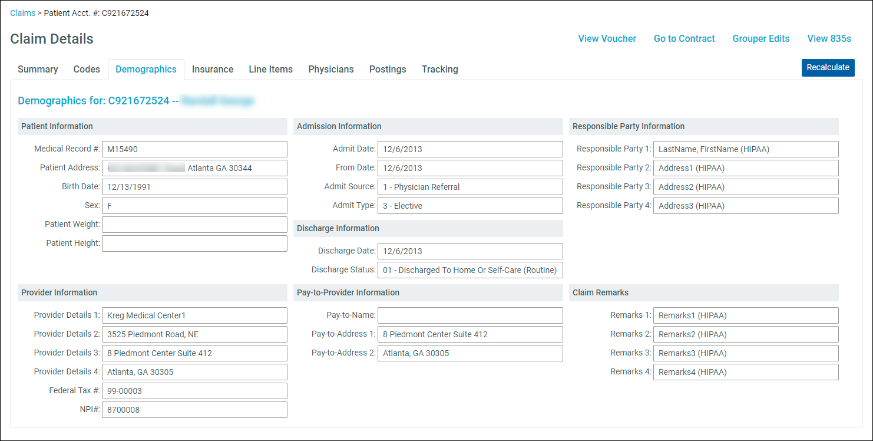
Task: Click the Remarks 1 field
Action: tap(746, 315)
